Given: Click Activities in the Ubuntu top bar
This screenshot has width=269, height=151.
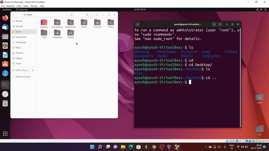Looking at the screenshot, I should tap(7, 10).
